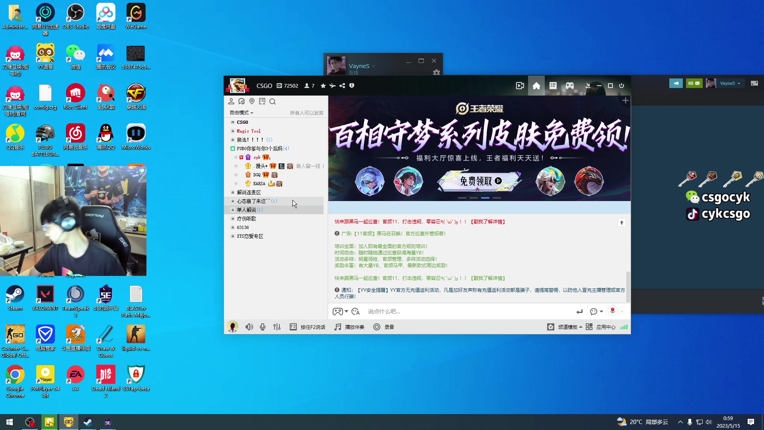
Task: Select the XTS恋爱专区 sub-channel
Action: tap(250, 236)
